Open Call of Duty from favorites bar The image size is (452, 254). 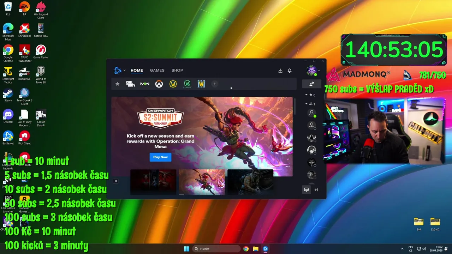coord(131,84)
